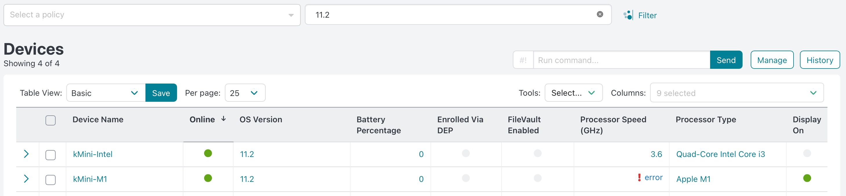Open the Columns 9 selected dropdown

[736, 93]
